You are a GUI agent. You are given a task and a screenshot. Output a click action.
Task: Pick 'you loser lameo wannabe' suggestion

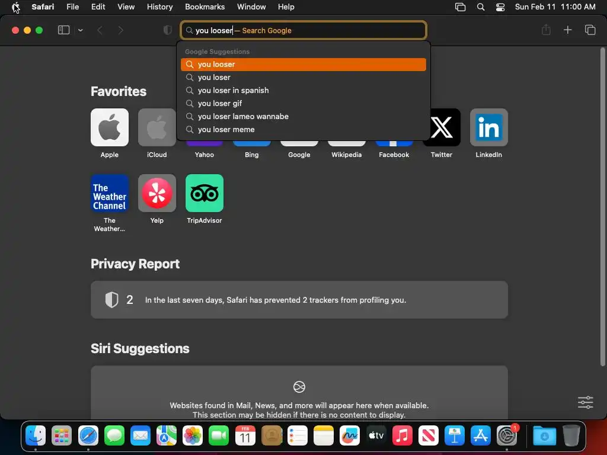coord(303,117)
